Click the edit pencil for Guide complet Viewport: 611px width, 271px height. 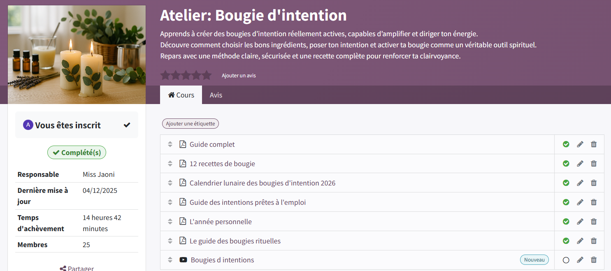(580, 144)
